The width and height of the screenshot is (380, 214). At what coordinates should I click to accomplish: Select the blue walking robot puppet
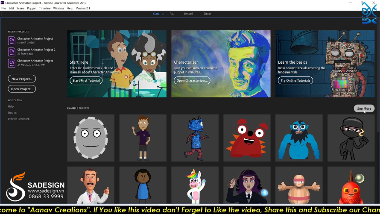pos(195,138)
